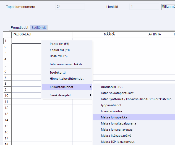Open Työpäivätiedot from submenu
This screenshot has width=175, height=145.
[111, 105]
